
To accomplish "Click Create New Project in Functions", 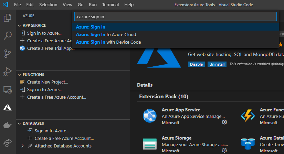I will (48, 82).
